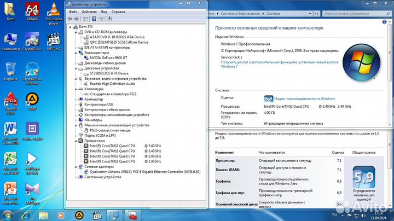The width and height of the screenshot is (394, 221).
Task: Open the Windows Start button
Action: (7, 216)
